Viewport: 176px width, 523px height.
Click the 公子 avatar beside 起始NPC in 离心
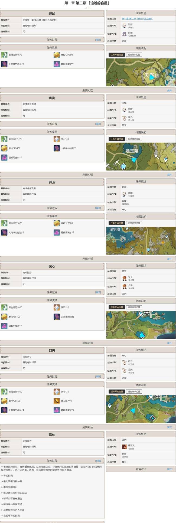pyautogui.click(x=124, y=278)
